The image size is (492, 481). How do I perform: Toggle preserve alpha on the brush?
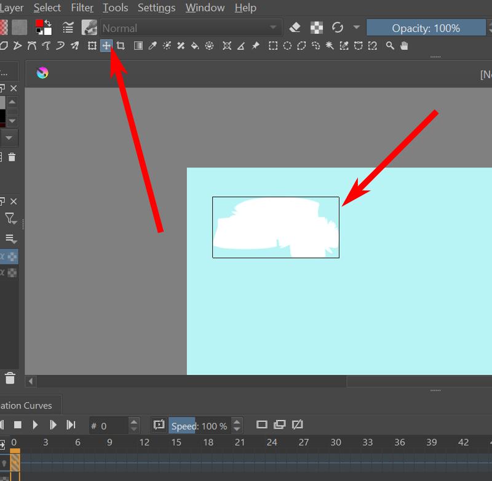pyautogui.click(x=316, y=28)
